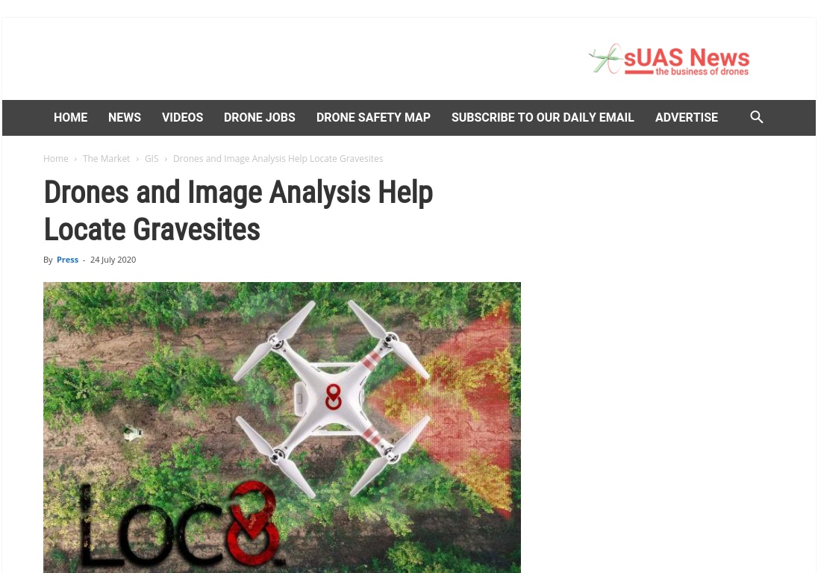Open the ADVERTISE page

[687, 118]
